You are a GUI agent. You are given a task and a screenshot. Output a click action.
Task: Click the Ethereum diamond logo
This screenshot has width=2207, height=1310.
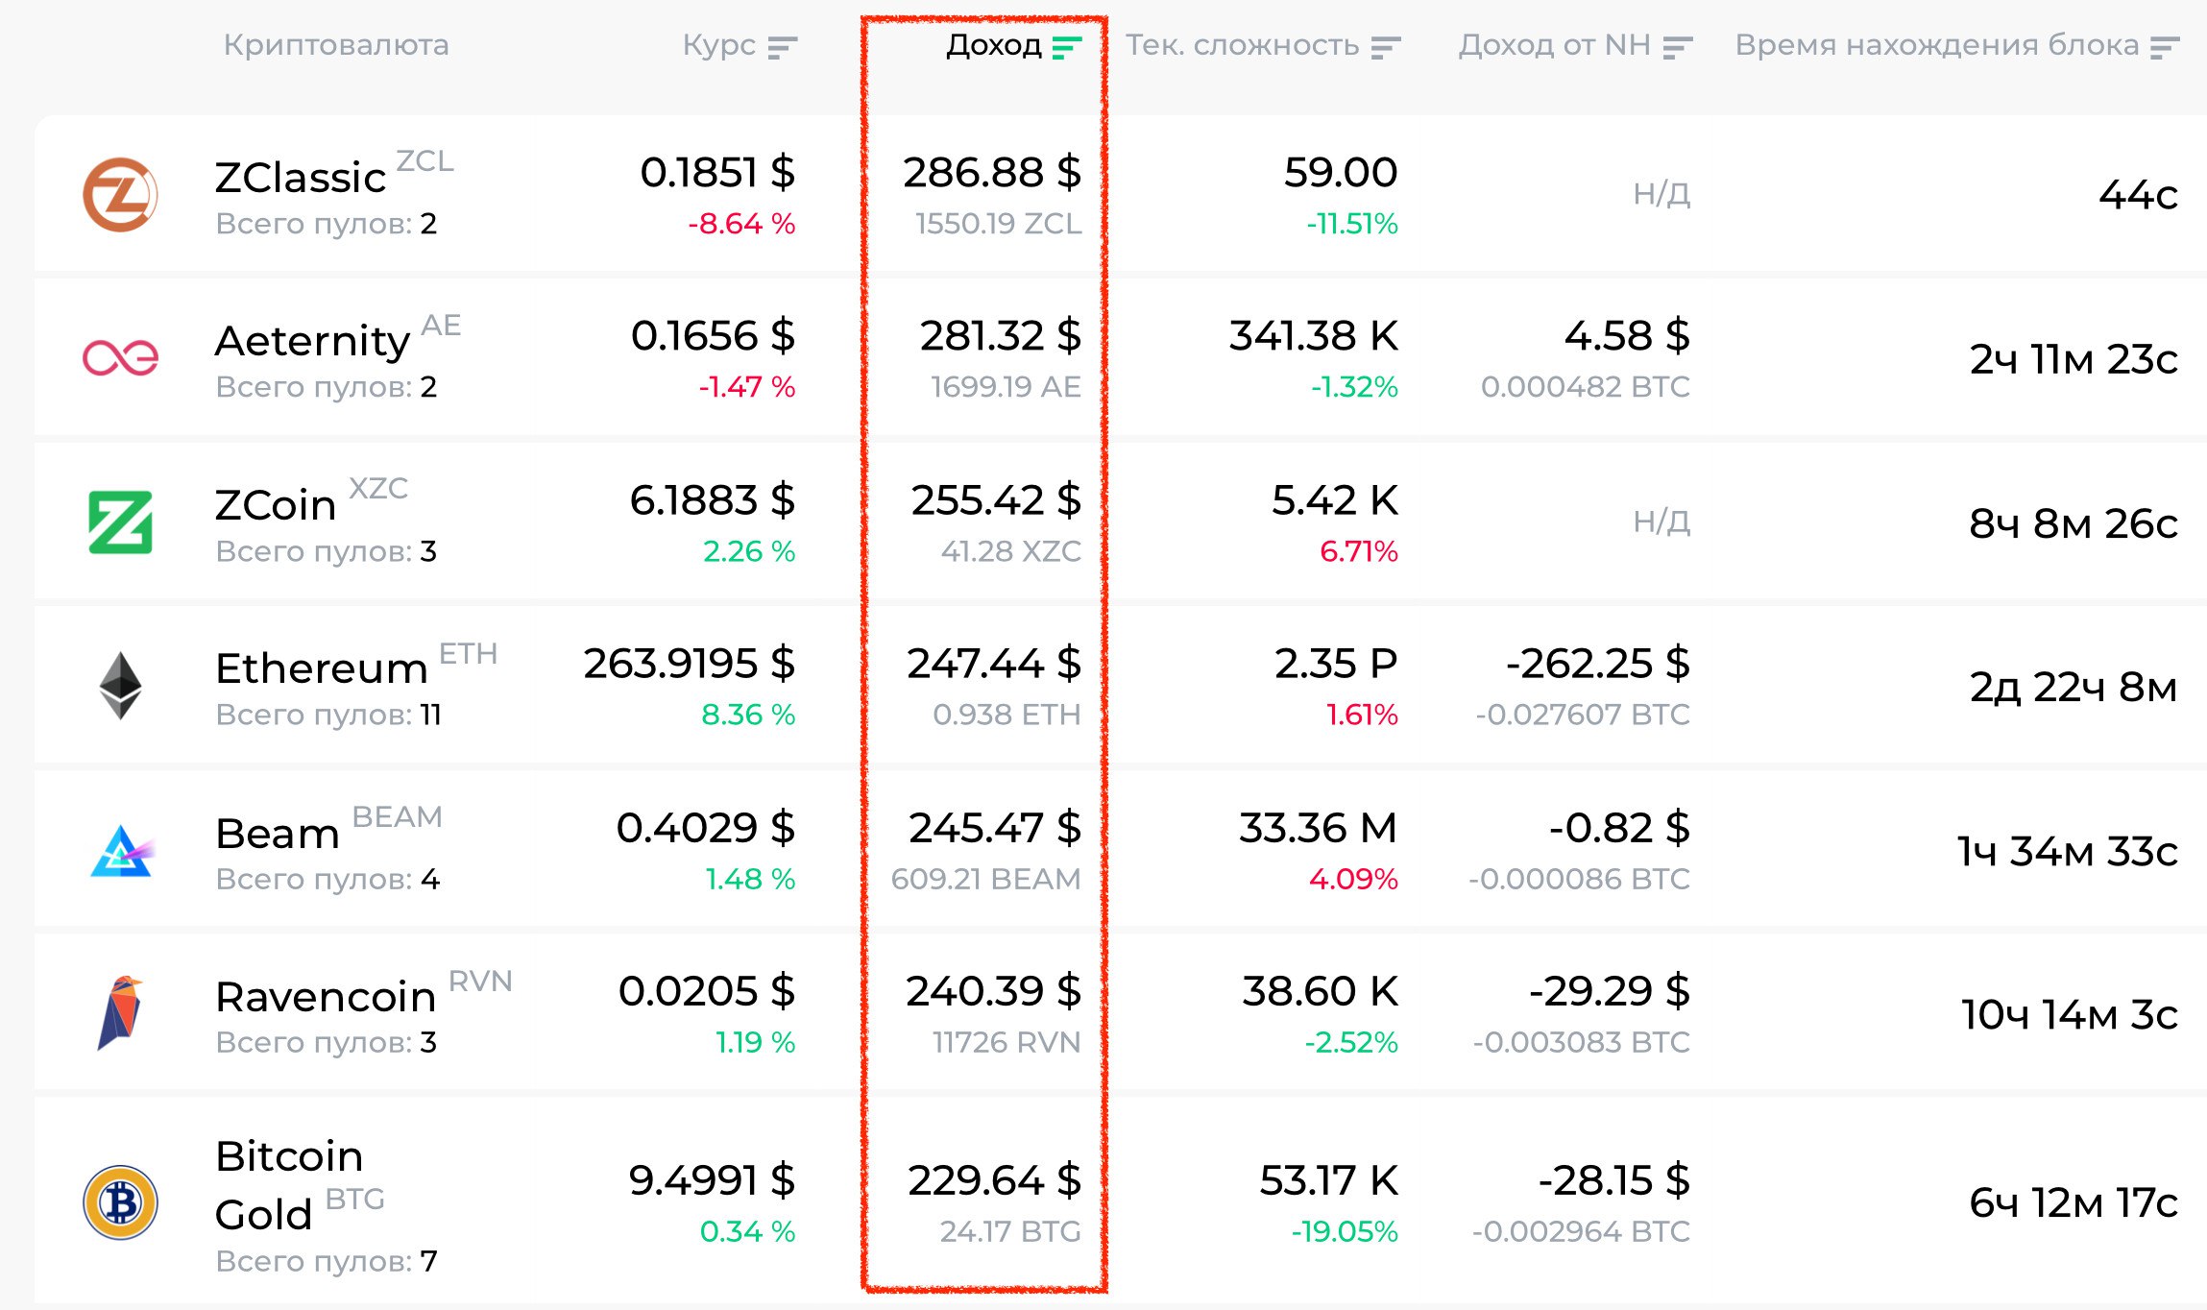[x=120, y=686]
